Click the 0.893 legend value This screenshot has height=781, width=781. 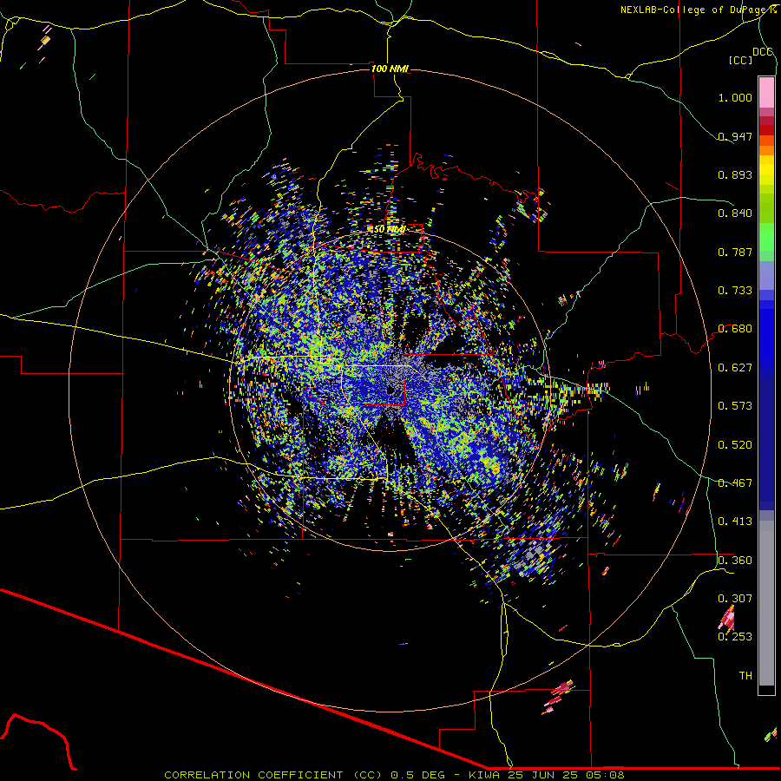click(x=735, y=174)
